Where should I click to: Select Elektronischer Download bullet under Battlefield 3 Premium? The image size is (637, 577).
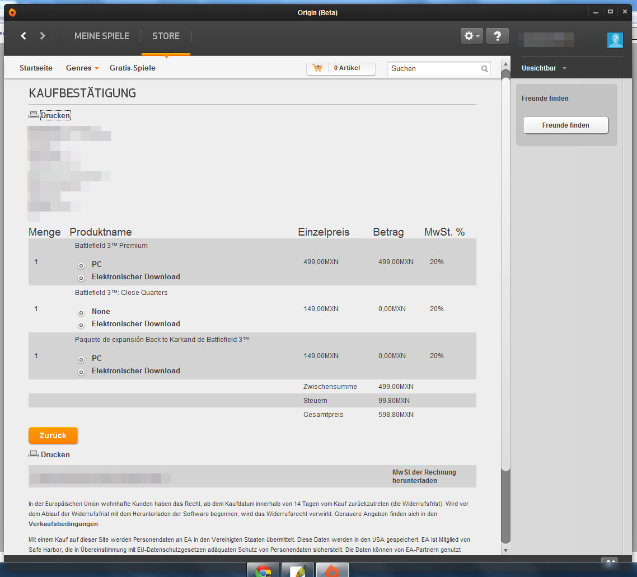coord(81,278)
